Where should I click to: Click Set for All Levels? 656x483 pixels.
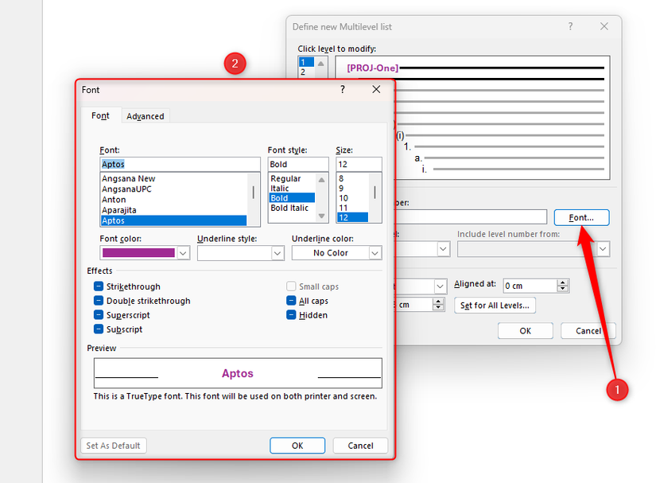tap(495, 305)
